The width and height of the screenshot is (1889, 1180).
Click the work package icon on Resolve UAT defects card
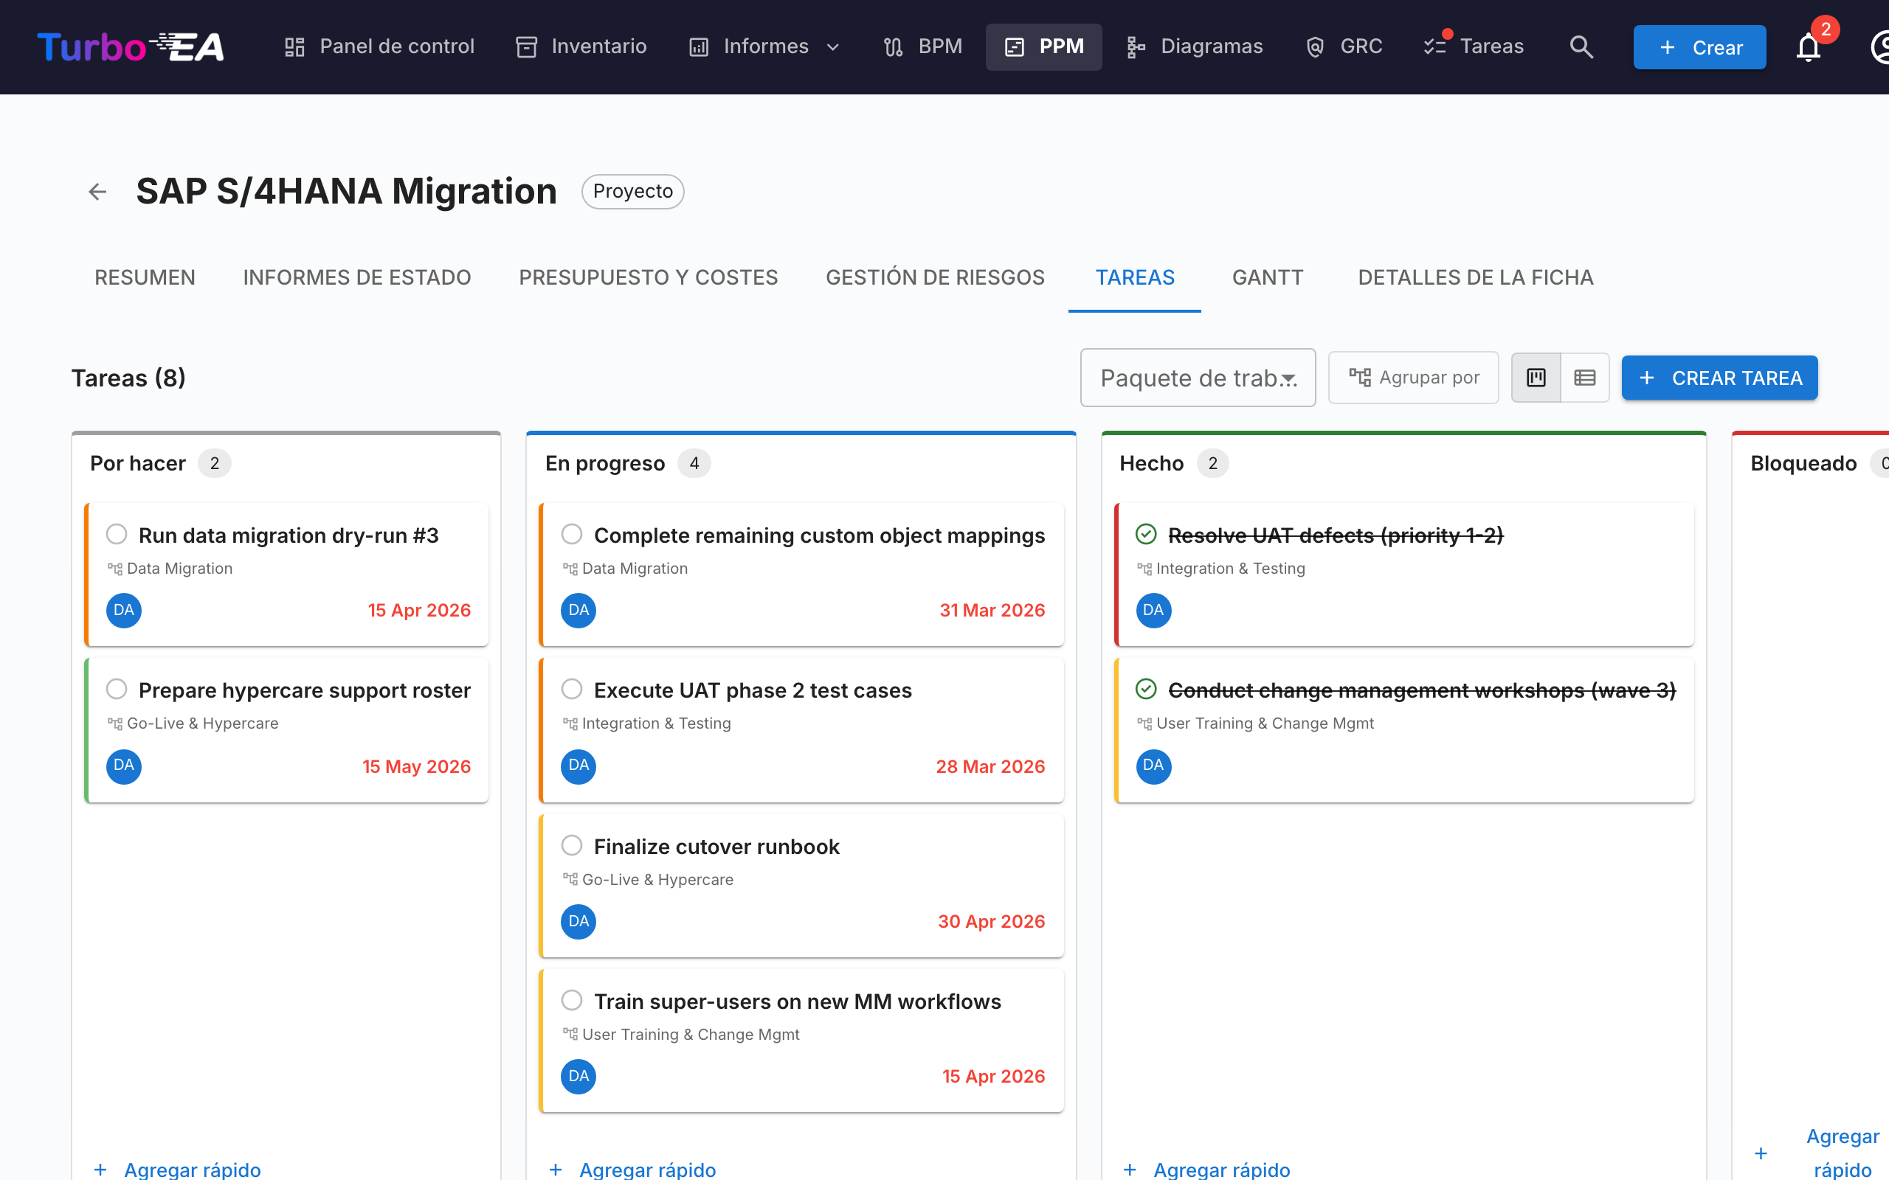(1144, 569)
